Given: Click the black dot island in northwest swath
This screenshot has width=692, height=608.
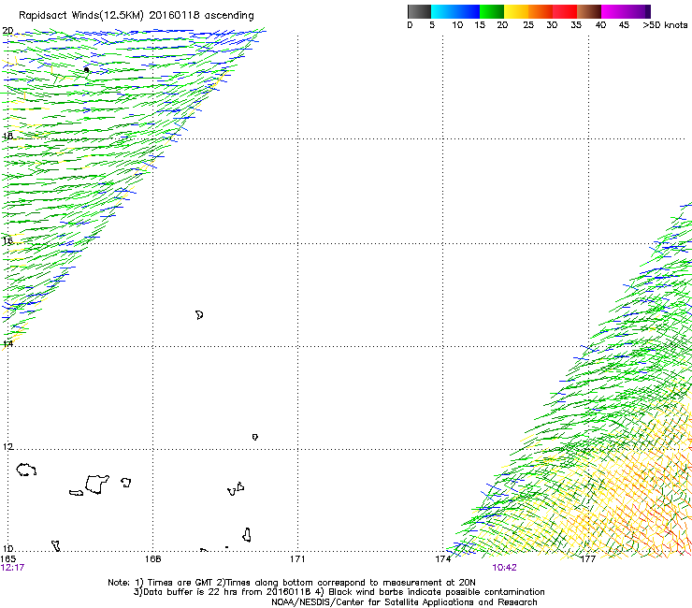Looking at the screenshot, I should click(x=86, y=69).
